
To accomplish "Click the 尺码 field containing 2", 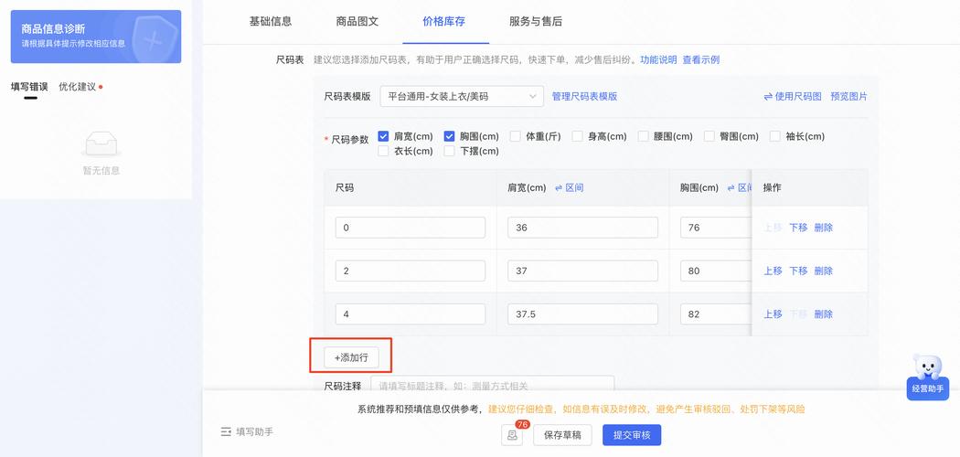I will pyautogui.click(x=411, y=271).
